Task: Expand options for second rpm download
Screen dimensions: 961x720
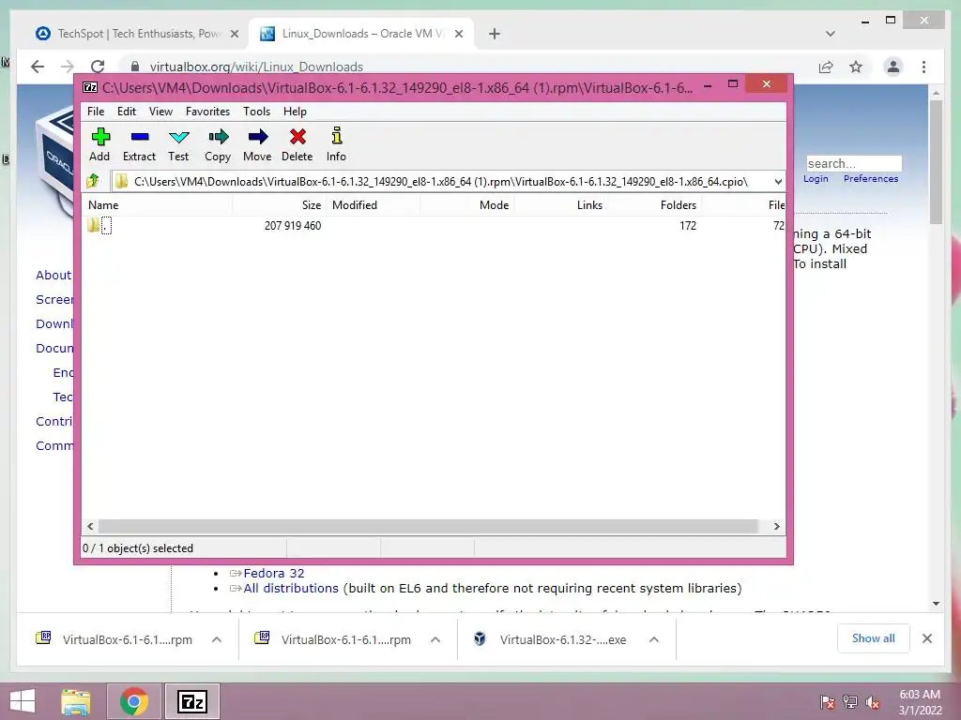Action: (x=435, y=639)
